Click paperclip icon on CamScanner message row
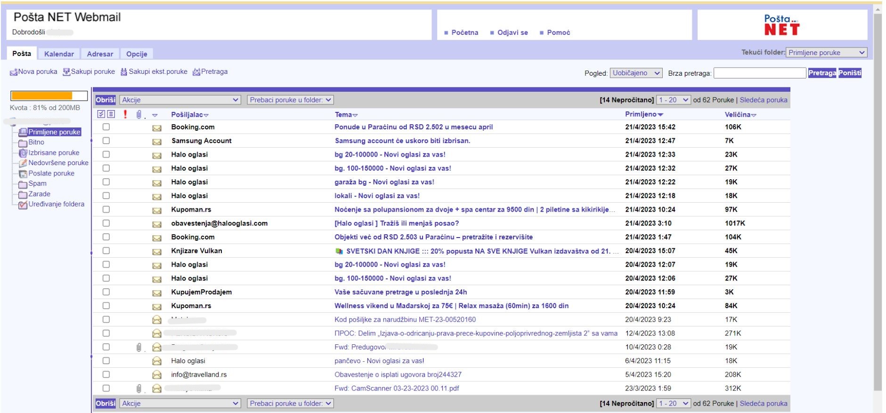This screenshot has height=413, width=886. pyautogui.click(x=139, y=389)
